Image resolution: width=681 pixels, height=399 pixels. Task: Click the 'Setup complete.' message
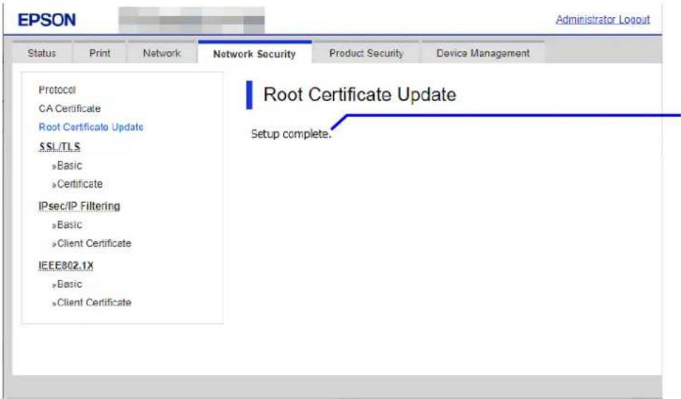(291, 134)
